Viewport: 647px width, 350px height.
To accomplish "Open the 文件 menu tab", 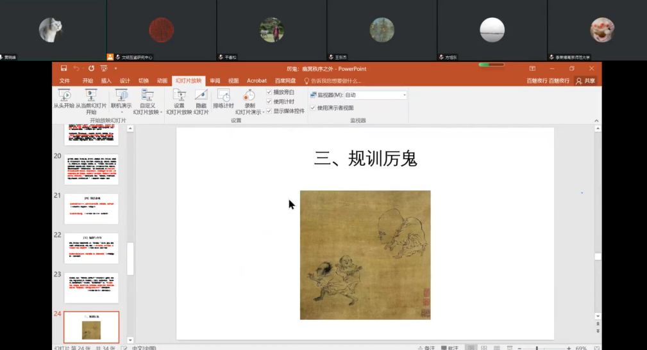I will coord(65,81).
